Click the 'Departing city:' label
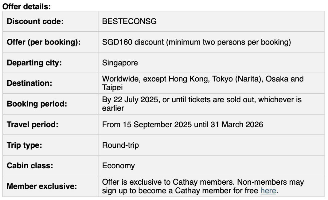The image size is (328, 200). click(x=34, y=63)
